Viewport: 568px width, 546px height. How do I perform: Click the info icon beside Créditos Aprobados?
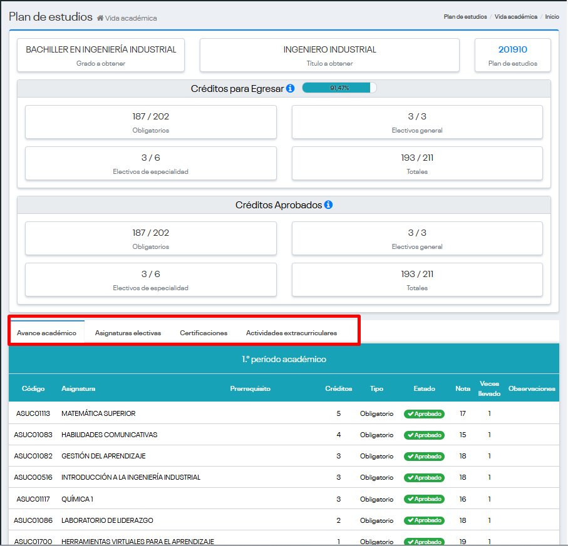pos(328,205)
